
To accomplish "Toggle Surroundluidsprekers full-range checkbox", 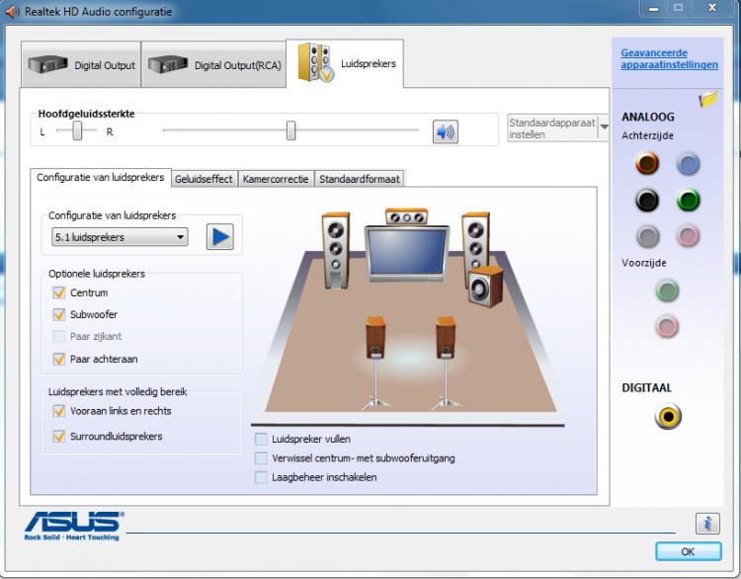I will pyautogui.click(x=58, y=436).
